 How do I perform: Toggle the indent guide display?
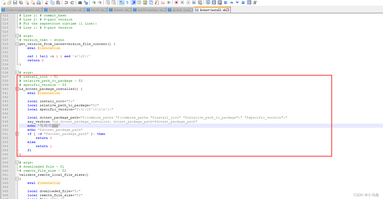point(134,3)
